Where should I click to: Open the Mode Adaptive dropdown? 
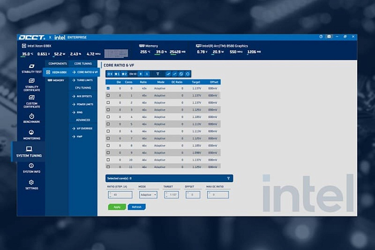tap(149, 195)
